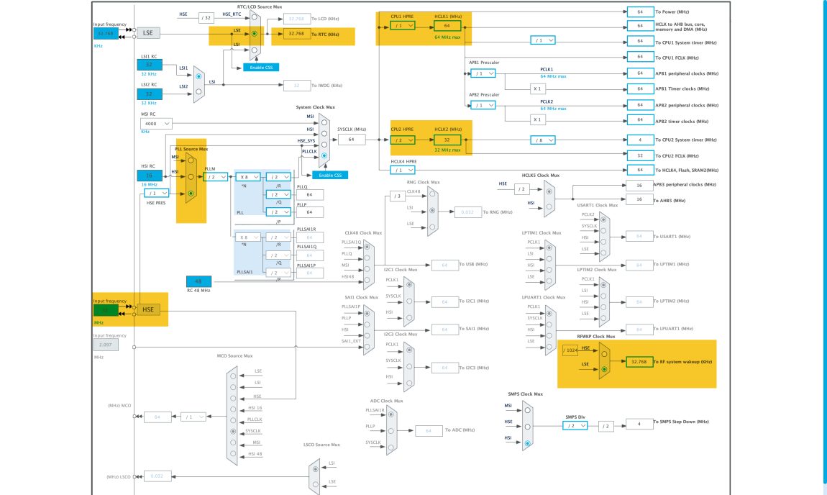Open the SMPS Div divider dropdown
This screenshot has height=495, width=827.
point(575,426)
